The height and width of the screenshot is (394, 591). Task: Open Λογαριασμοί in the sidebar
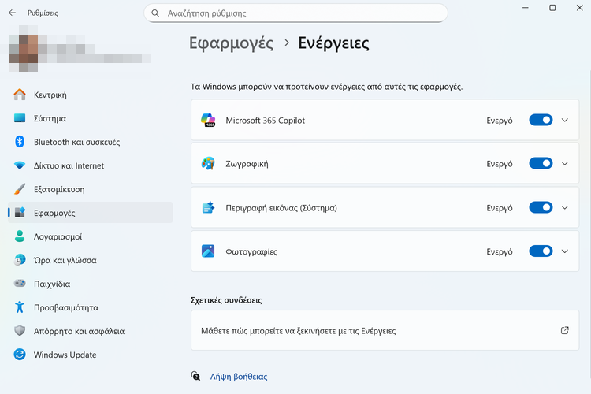[x=58, y=236]
